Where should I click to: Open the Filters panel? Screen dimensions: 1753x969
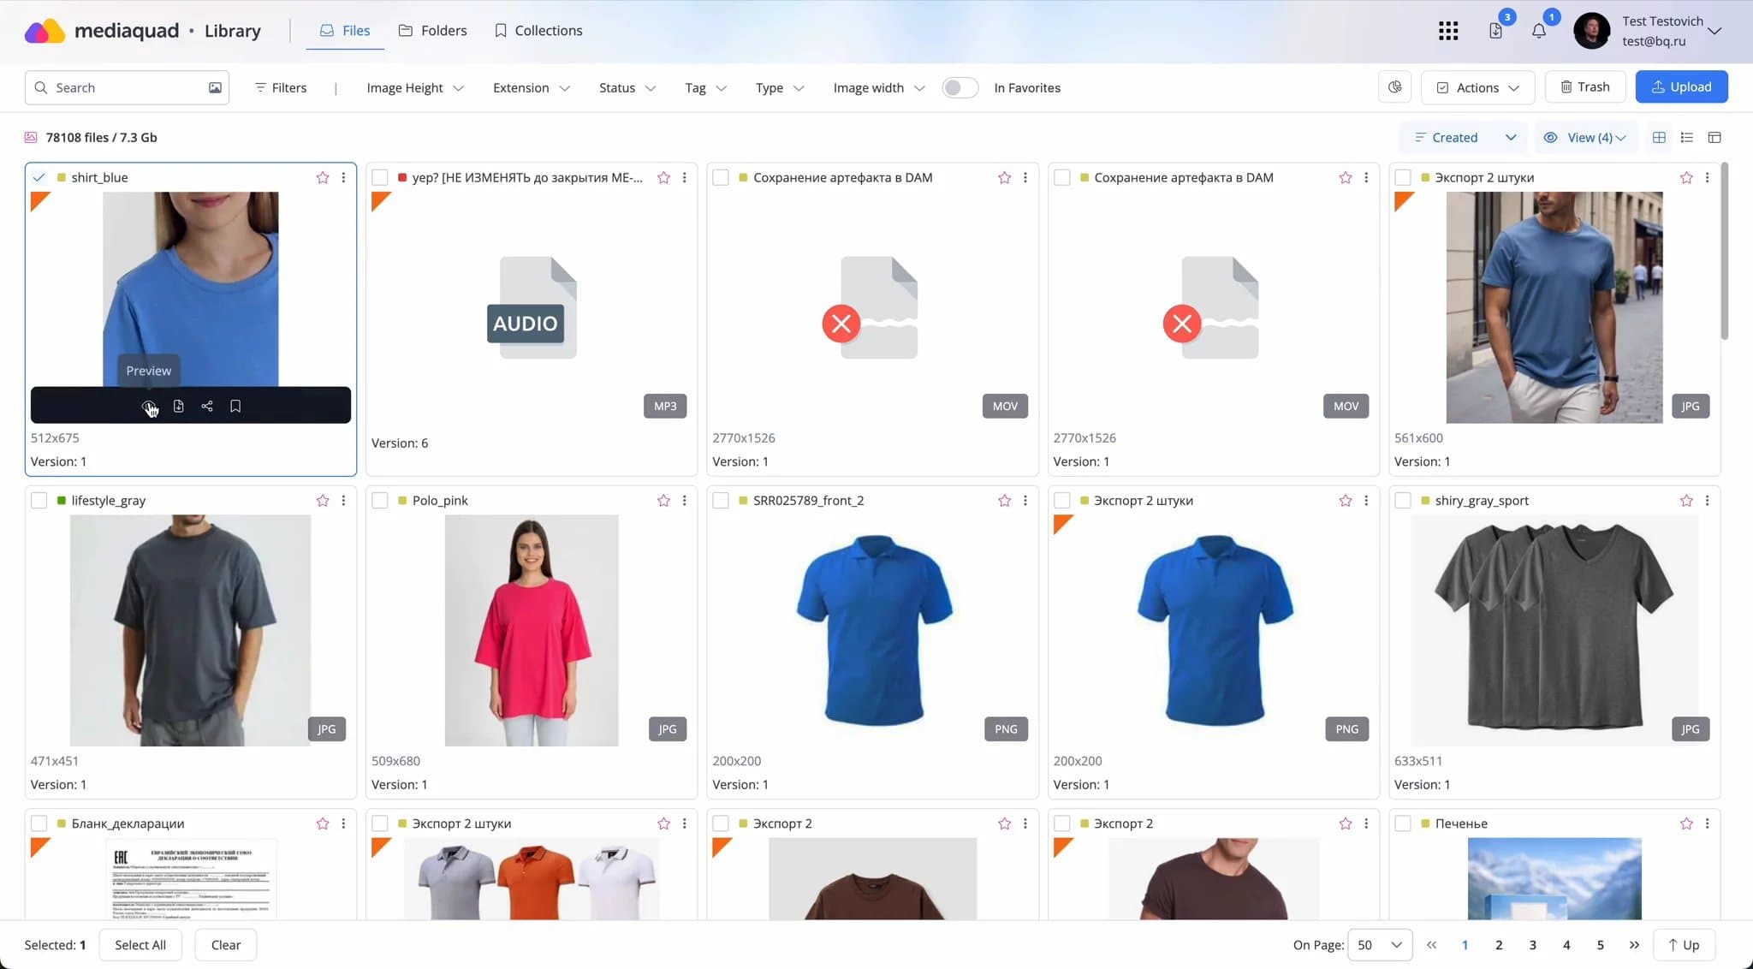[281, 87]
